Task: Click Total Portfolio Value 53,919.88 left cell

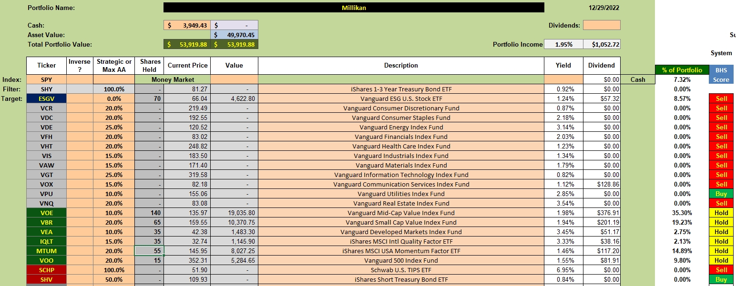Action: [187, 44]
